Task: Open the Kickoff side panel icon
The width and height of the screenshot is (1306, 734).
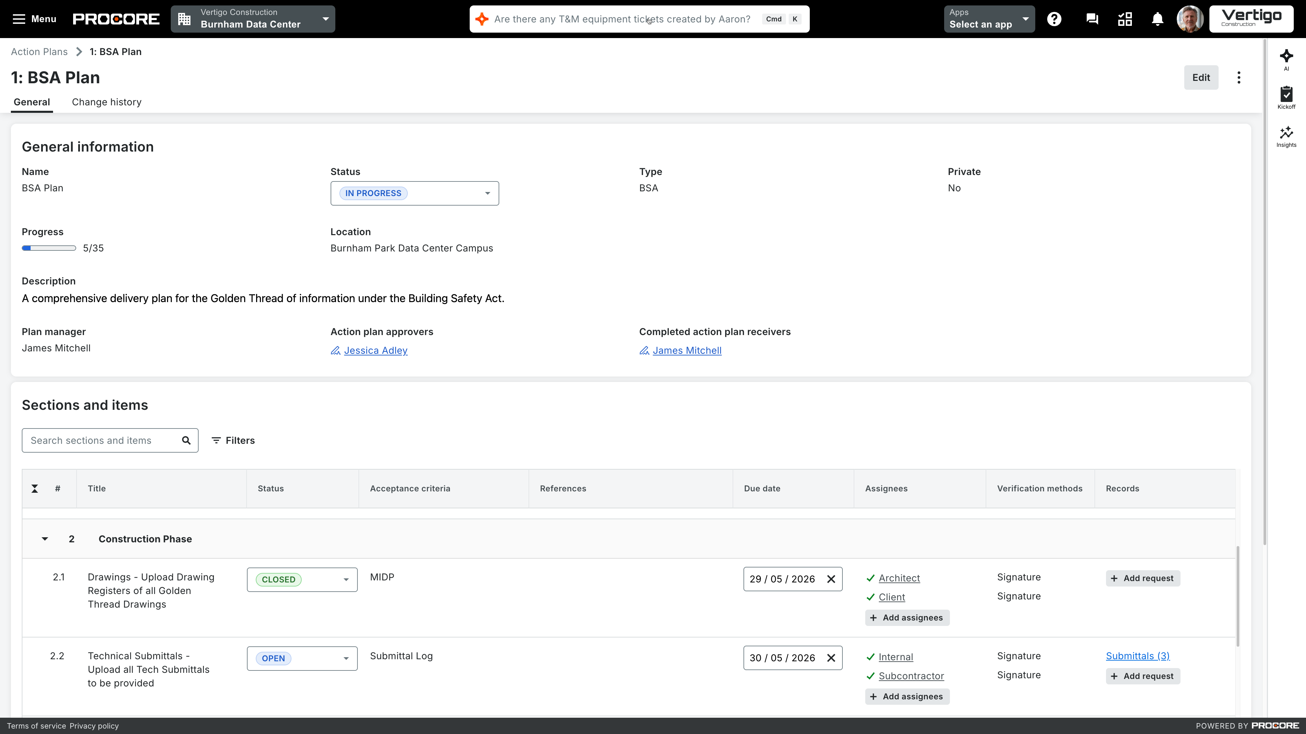Action: pos(1286,98)
